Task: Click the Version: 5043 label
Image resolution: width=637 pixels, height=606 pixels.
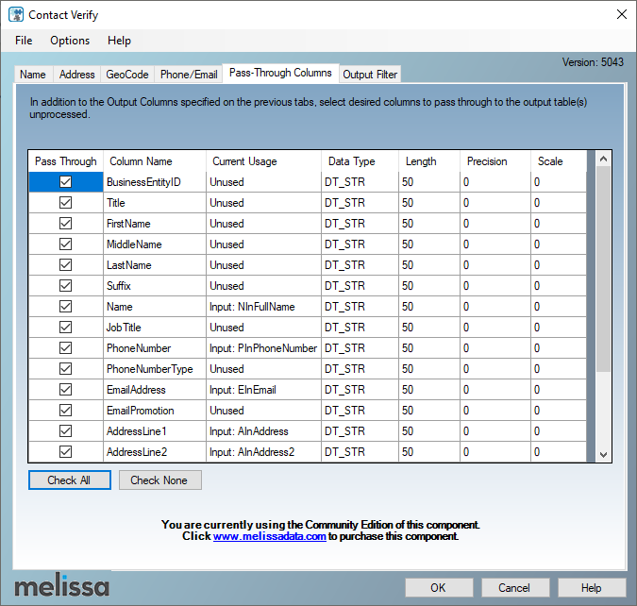Action: pos(593,61)
